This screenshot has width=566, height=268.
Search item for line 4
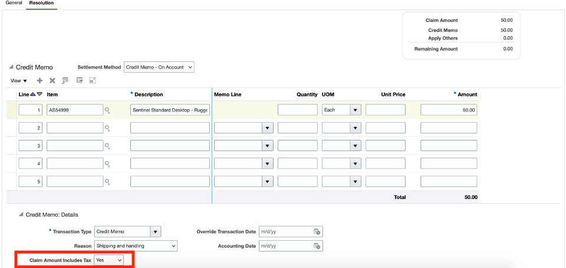point(107,164)
